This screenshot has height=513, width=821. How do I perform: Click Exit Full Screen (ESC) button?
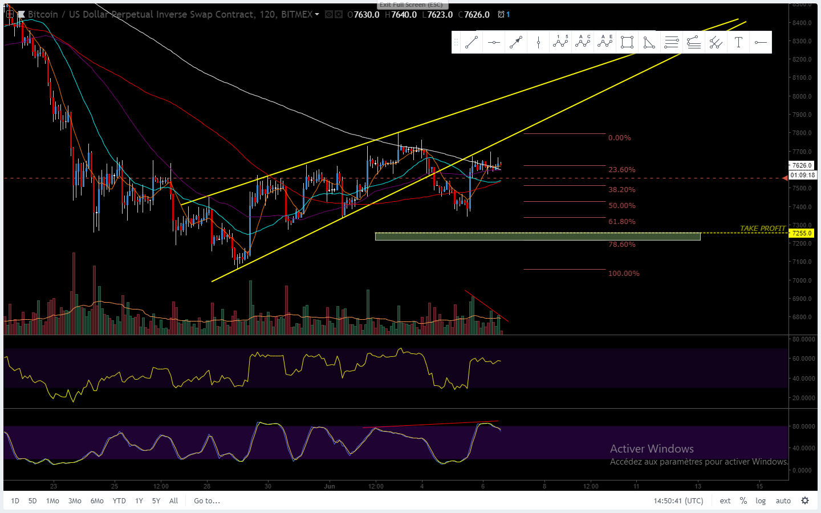pyautogui.click(x=410, y=5)
